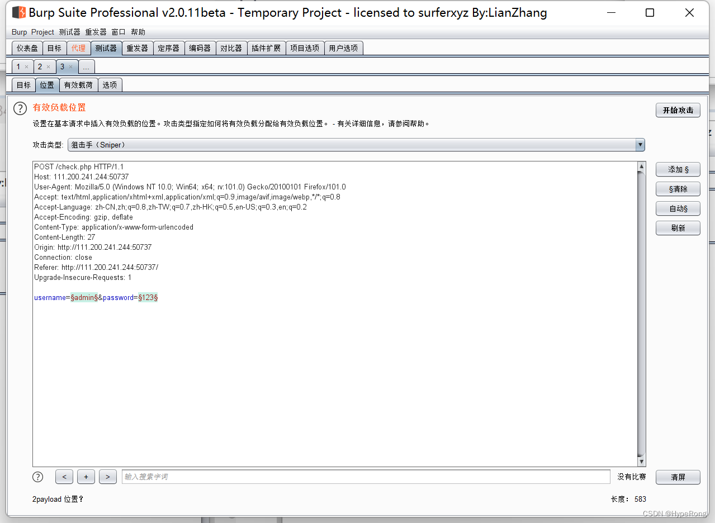Click the Origin header line
The width and height of the screenshot is (715, 523).
93,248
